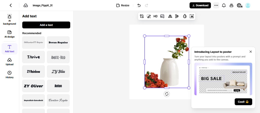Open the language selector globe
This screenshot has height=113, width=260.
239,5
